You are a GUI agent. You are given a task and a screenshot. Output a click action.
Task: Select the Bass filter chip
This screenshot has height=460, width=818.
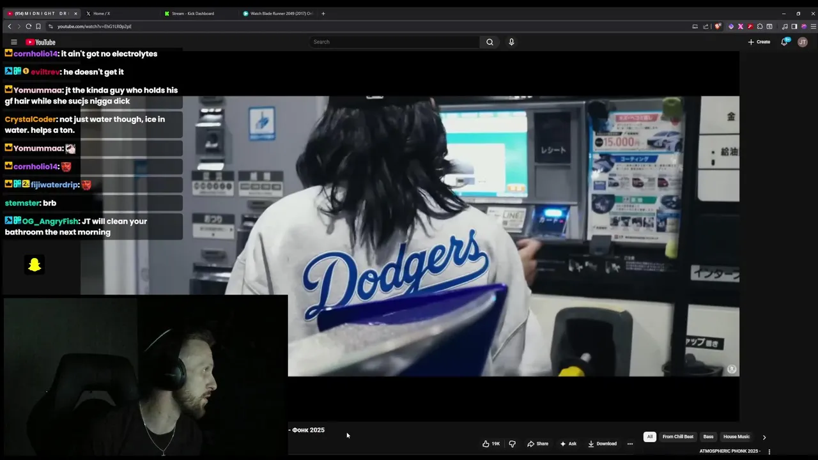coord(708,437)
